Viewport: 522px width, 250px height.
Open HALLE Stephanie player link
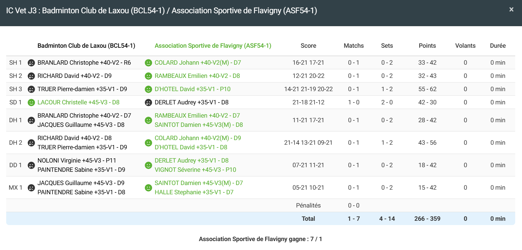(x=194, y=192)
